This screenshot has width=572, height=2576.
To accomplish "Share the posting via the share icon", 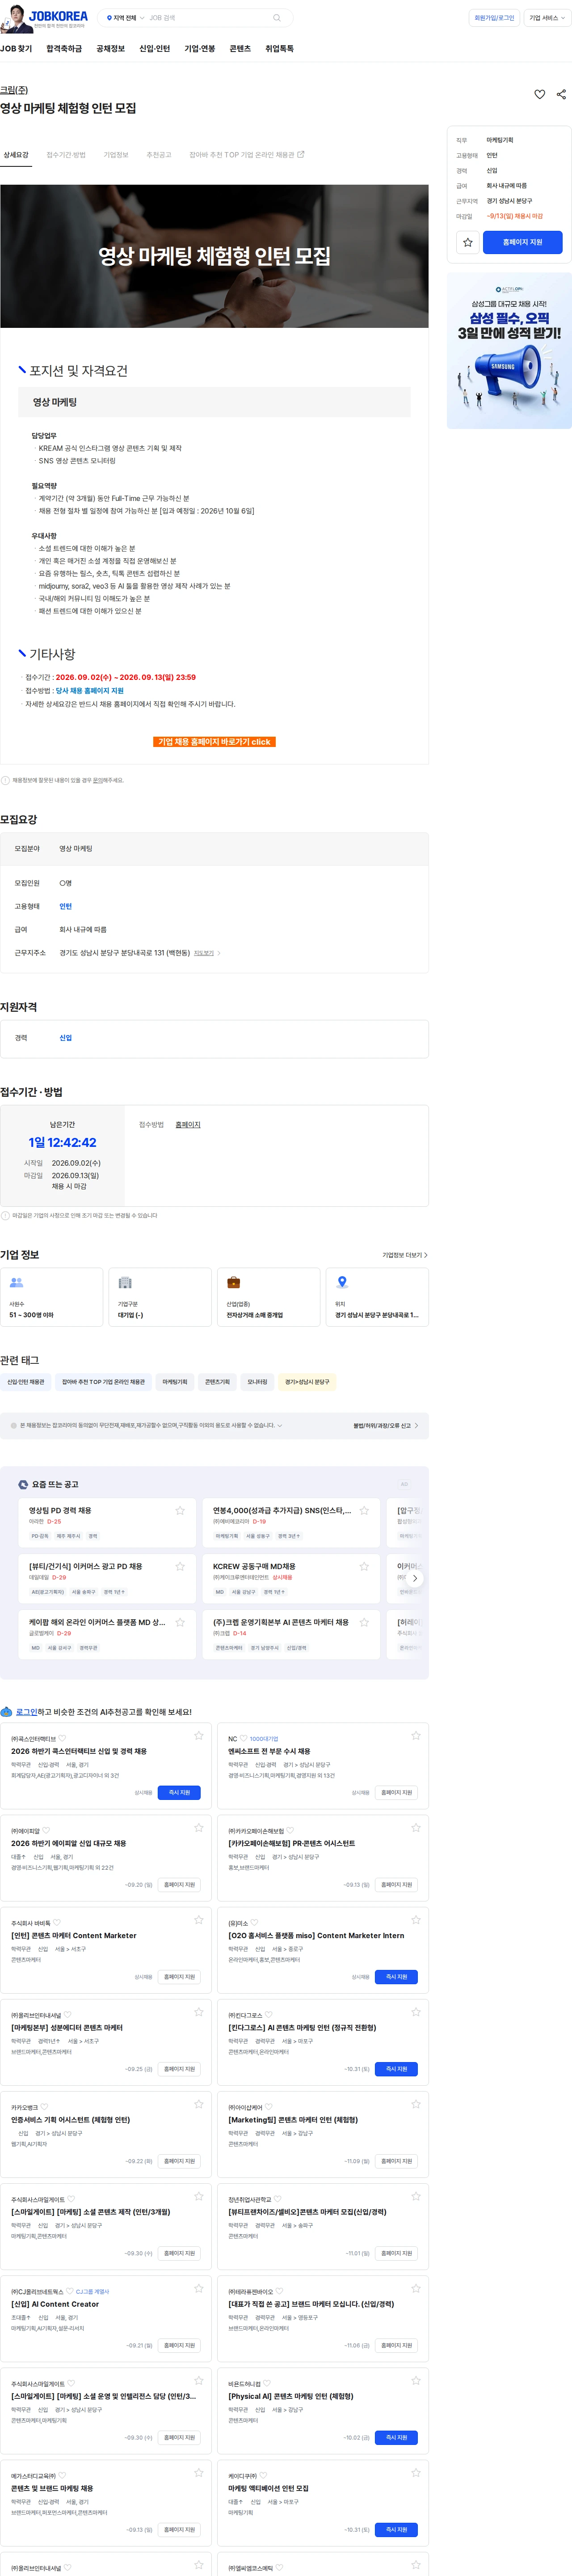I will point(561,94).
